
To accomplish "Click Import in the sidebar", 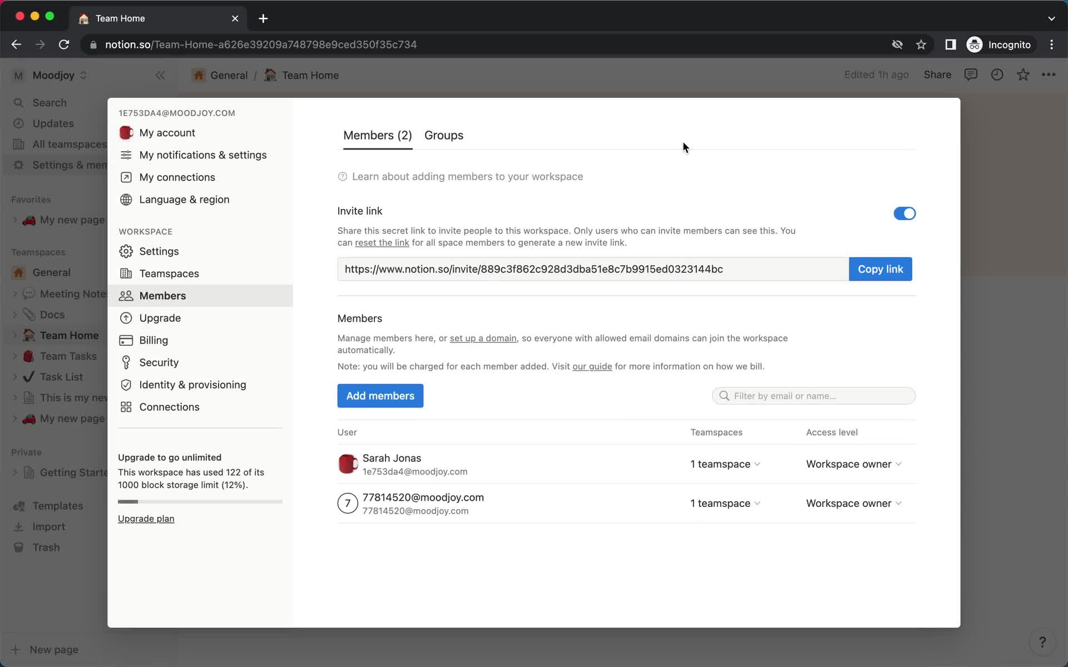I will (x=48, y=526).
